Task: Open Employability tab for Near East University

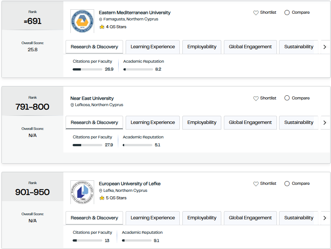Action: pos(202,122)
